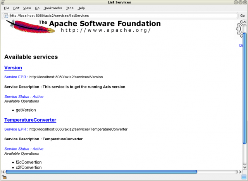This screenshot has height=181, width=248.
Task: Click the horizontal scrollbar thumb
Action: point(102,172)
